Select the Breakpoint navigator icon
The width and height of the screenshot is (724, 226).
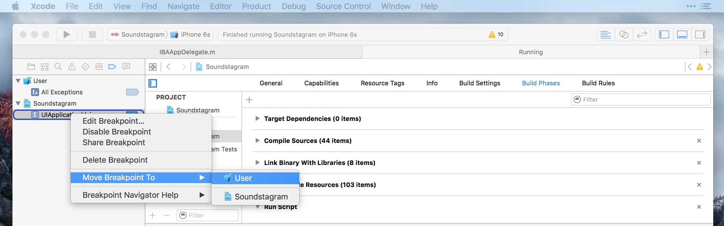112,67
